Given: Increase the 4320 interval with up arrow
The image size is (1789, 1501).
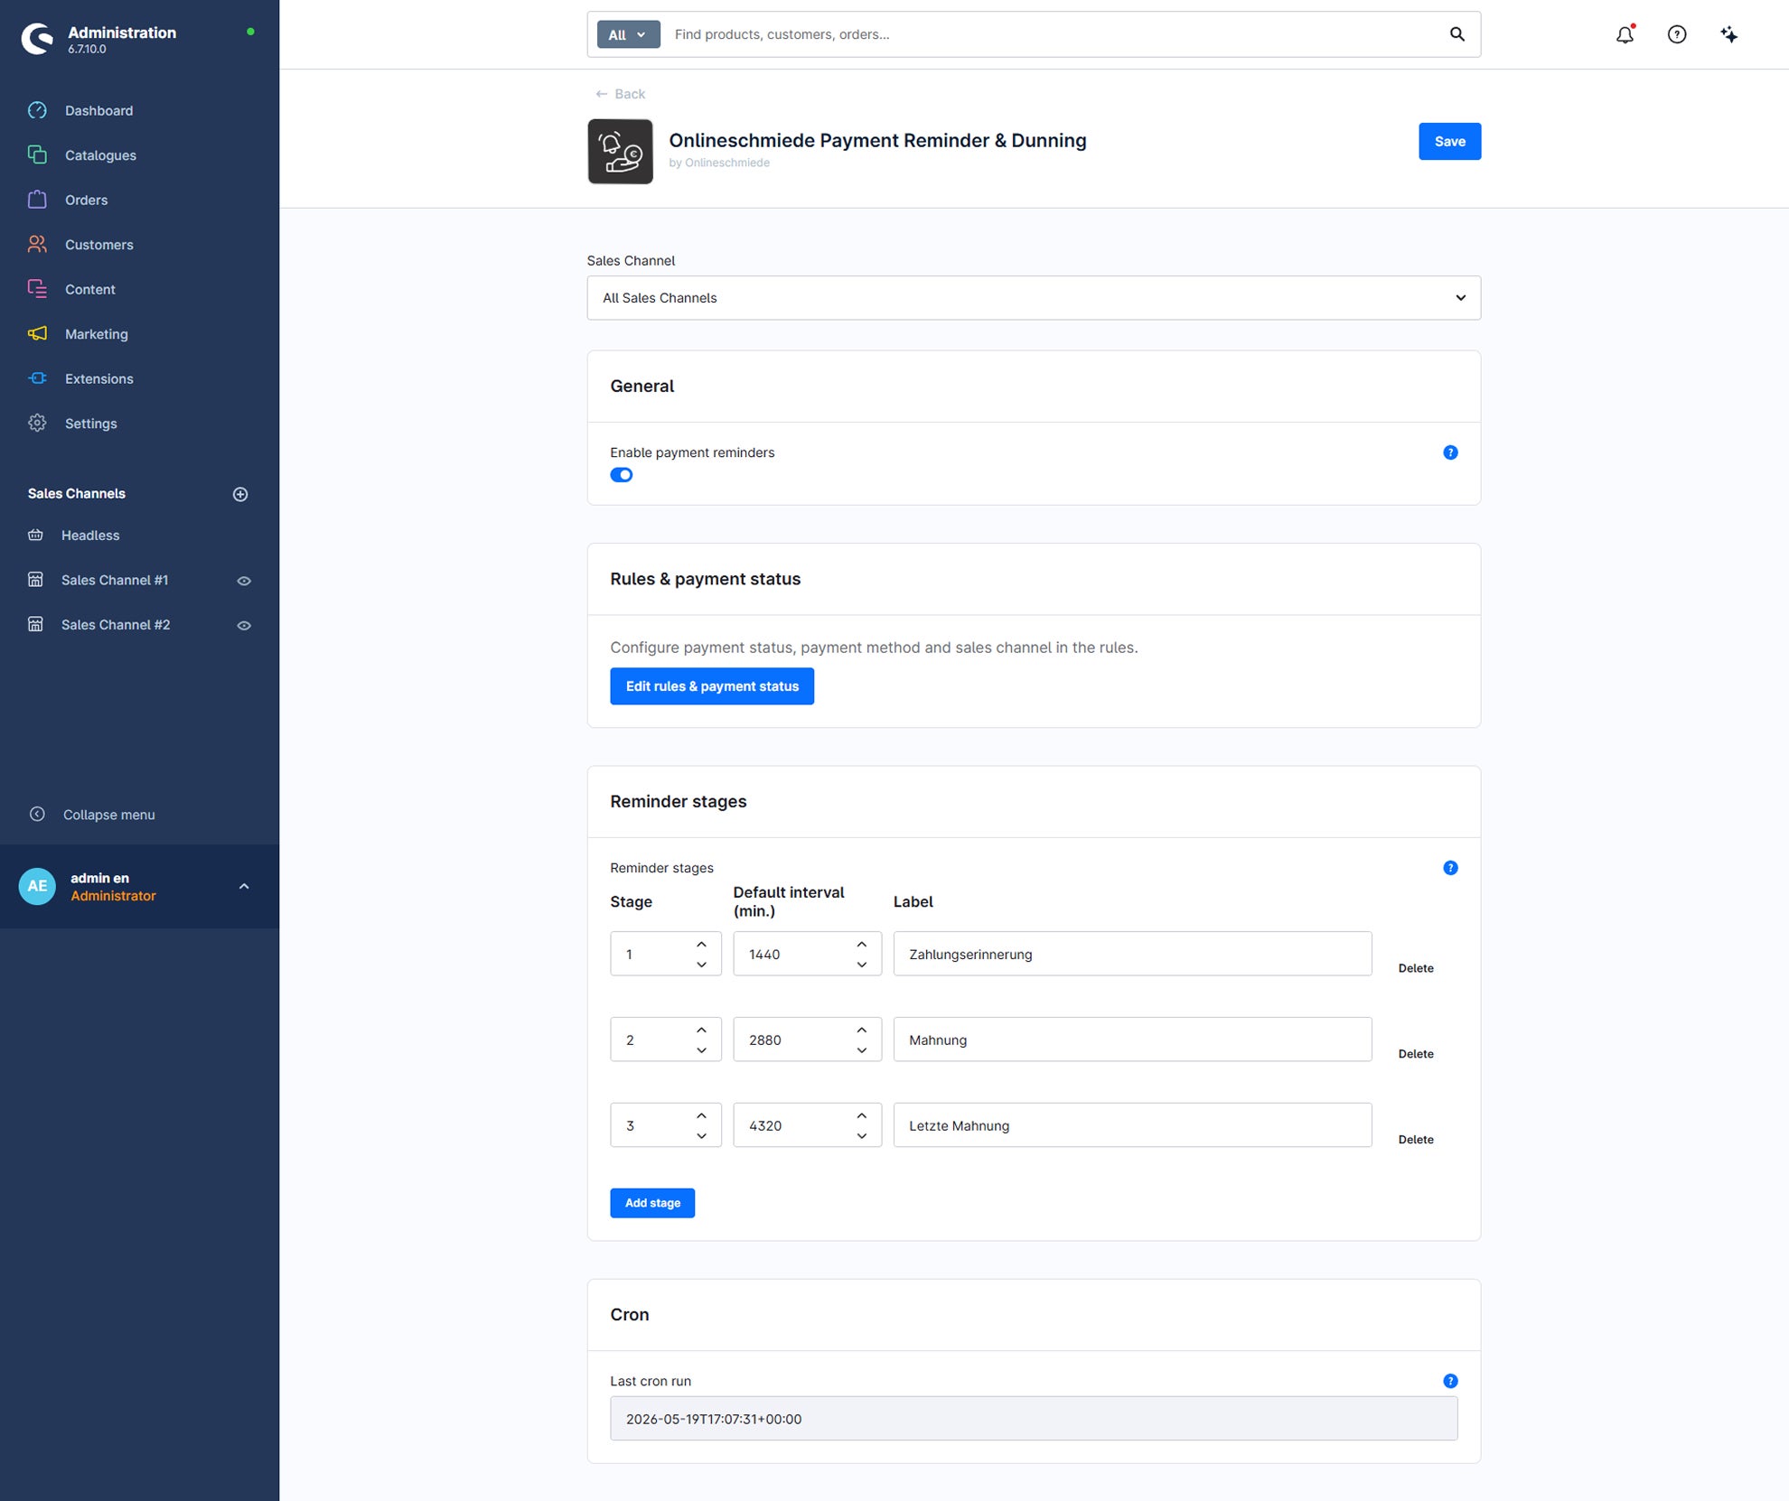Looking at the screenshot, I should click(x=862, y=1115).
